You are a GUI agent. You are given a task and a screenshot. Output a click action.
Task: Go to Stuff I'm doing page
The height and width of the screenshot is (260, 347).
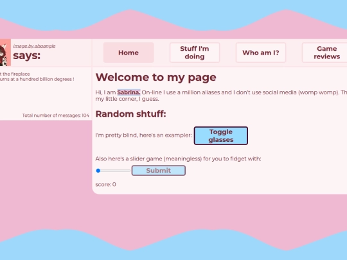tap(195, 53)
